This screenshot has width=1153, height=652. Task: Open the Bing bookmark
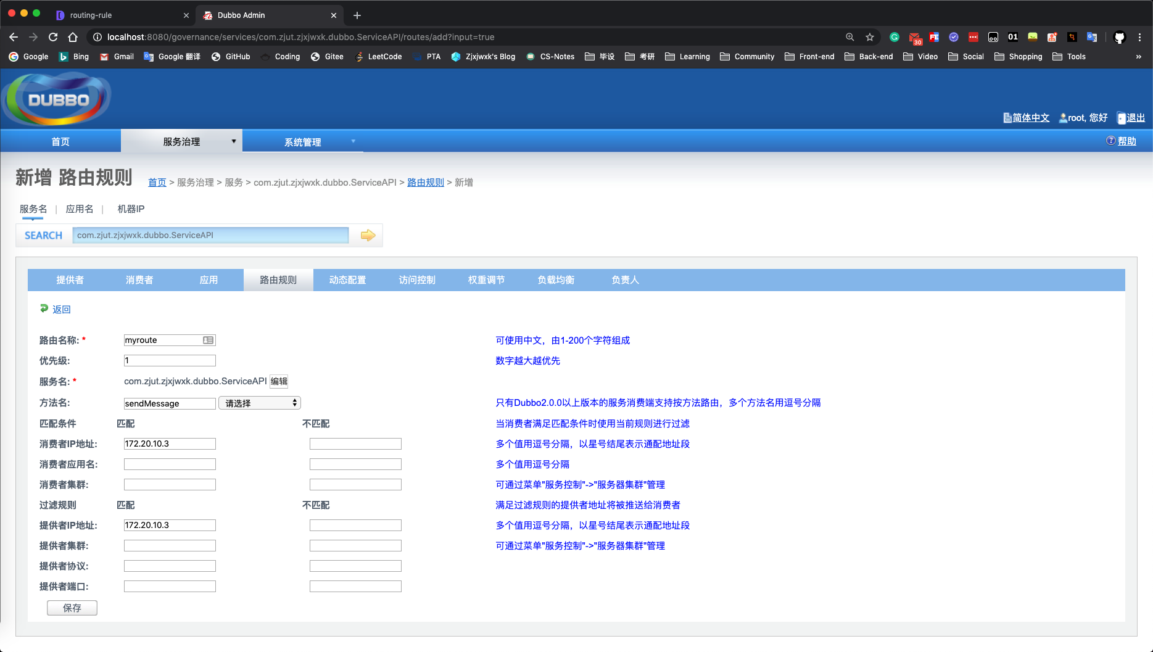tap(73, 56)
